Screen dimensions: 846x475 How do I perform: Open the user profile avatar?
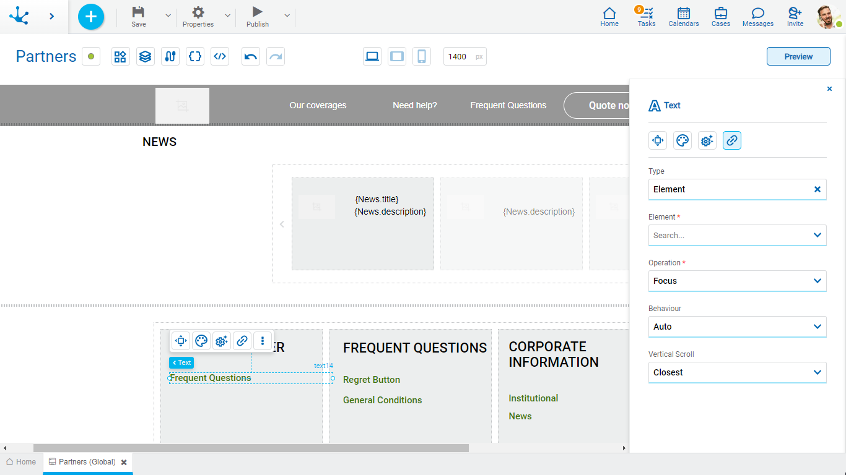point(828,17)
